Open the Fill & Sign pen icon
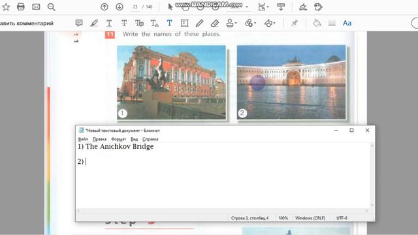This screenshot has width=418, height=235. (x=303, y=7)
